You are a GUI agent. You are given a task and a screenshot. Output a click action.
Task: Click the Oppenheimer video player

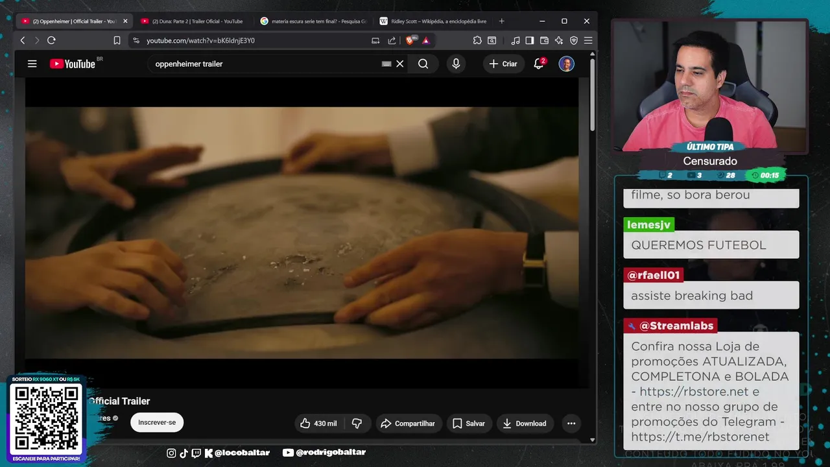pos(302,232)
